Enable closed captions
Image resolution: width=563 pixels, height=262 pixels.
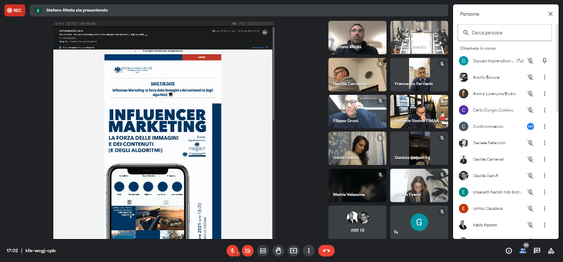point(263,250)
